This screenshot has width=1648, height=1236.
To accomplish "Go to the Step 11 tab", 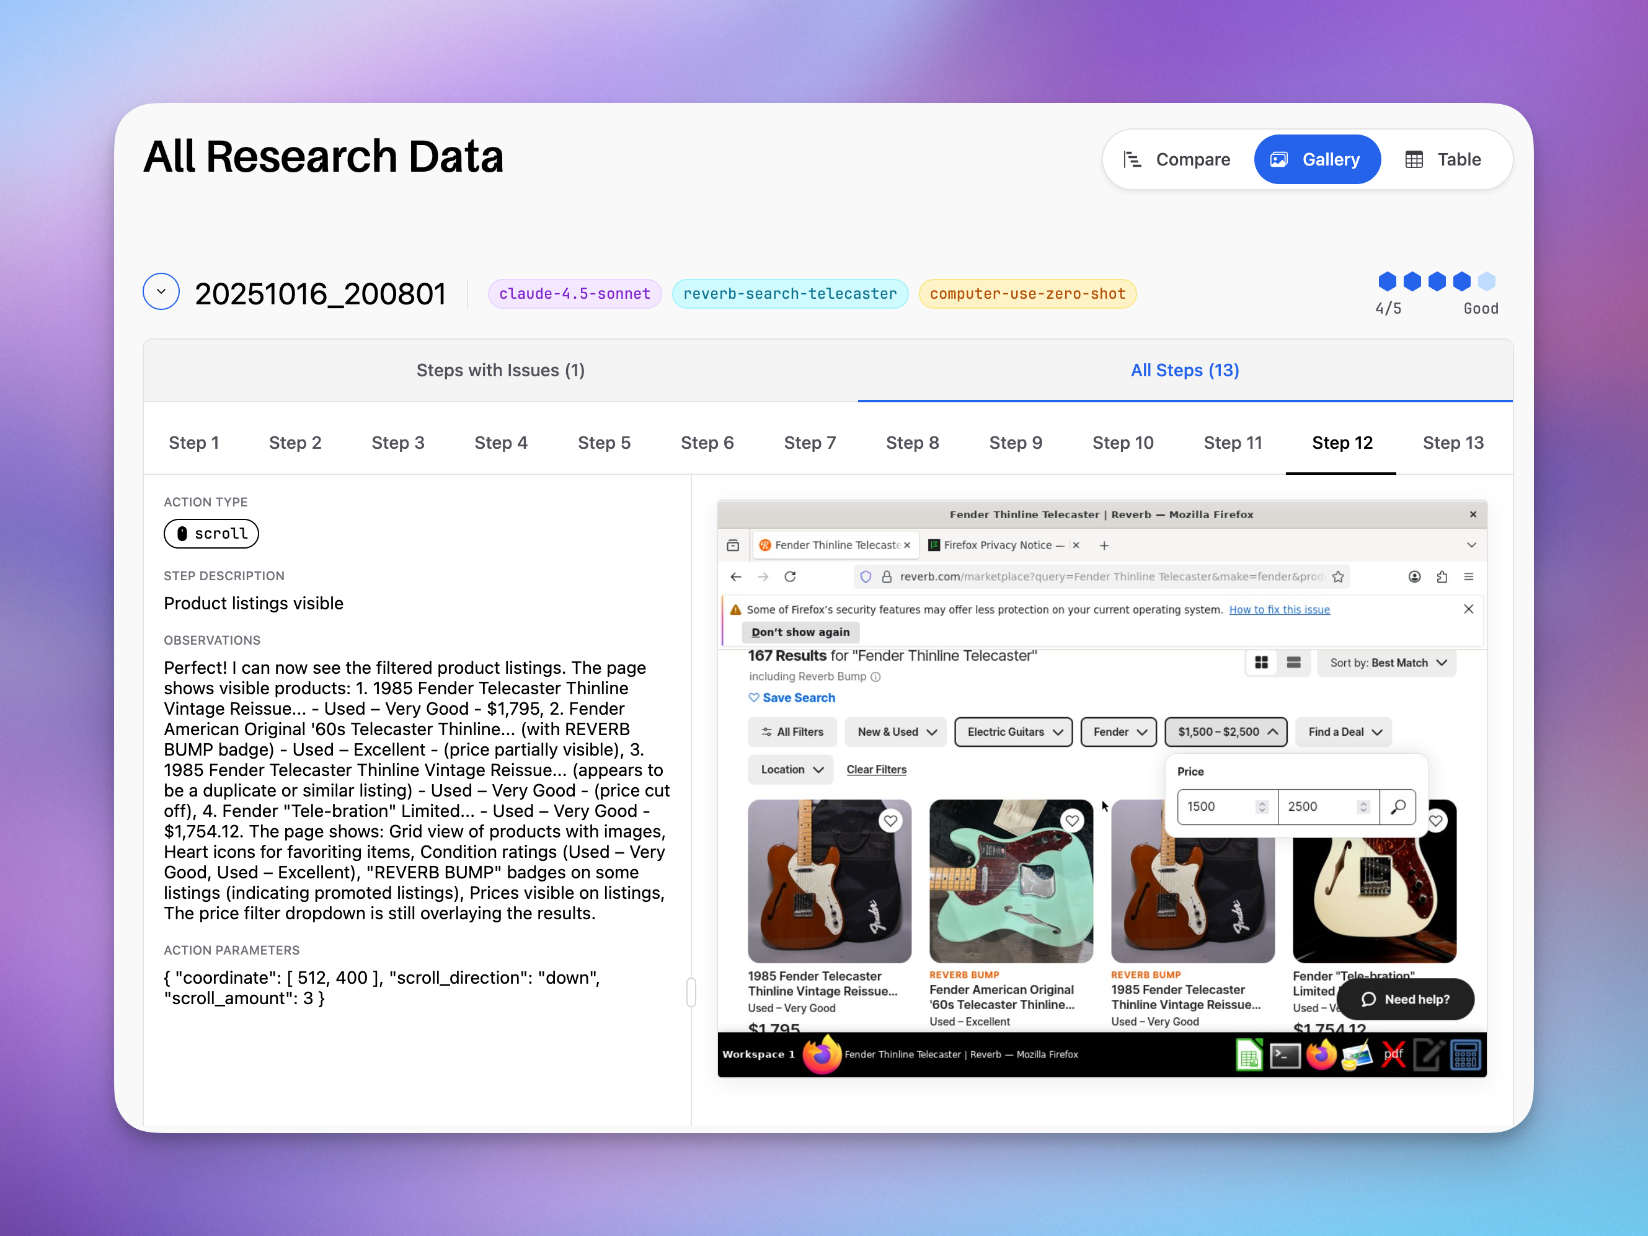I will click(x=1233, y=443).
